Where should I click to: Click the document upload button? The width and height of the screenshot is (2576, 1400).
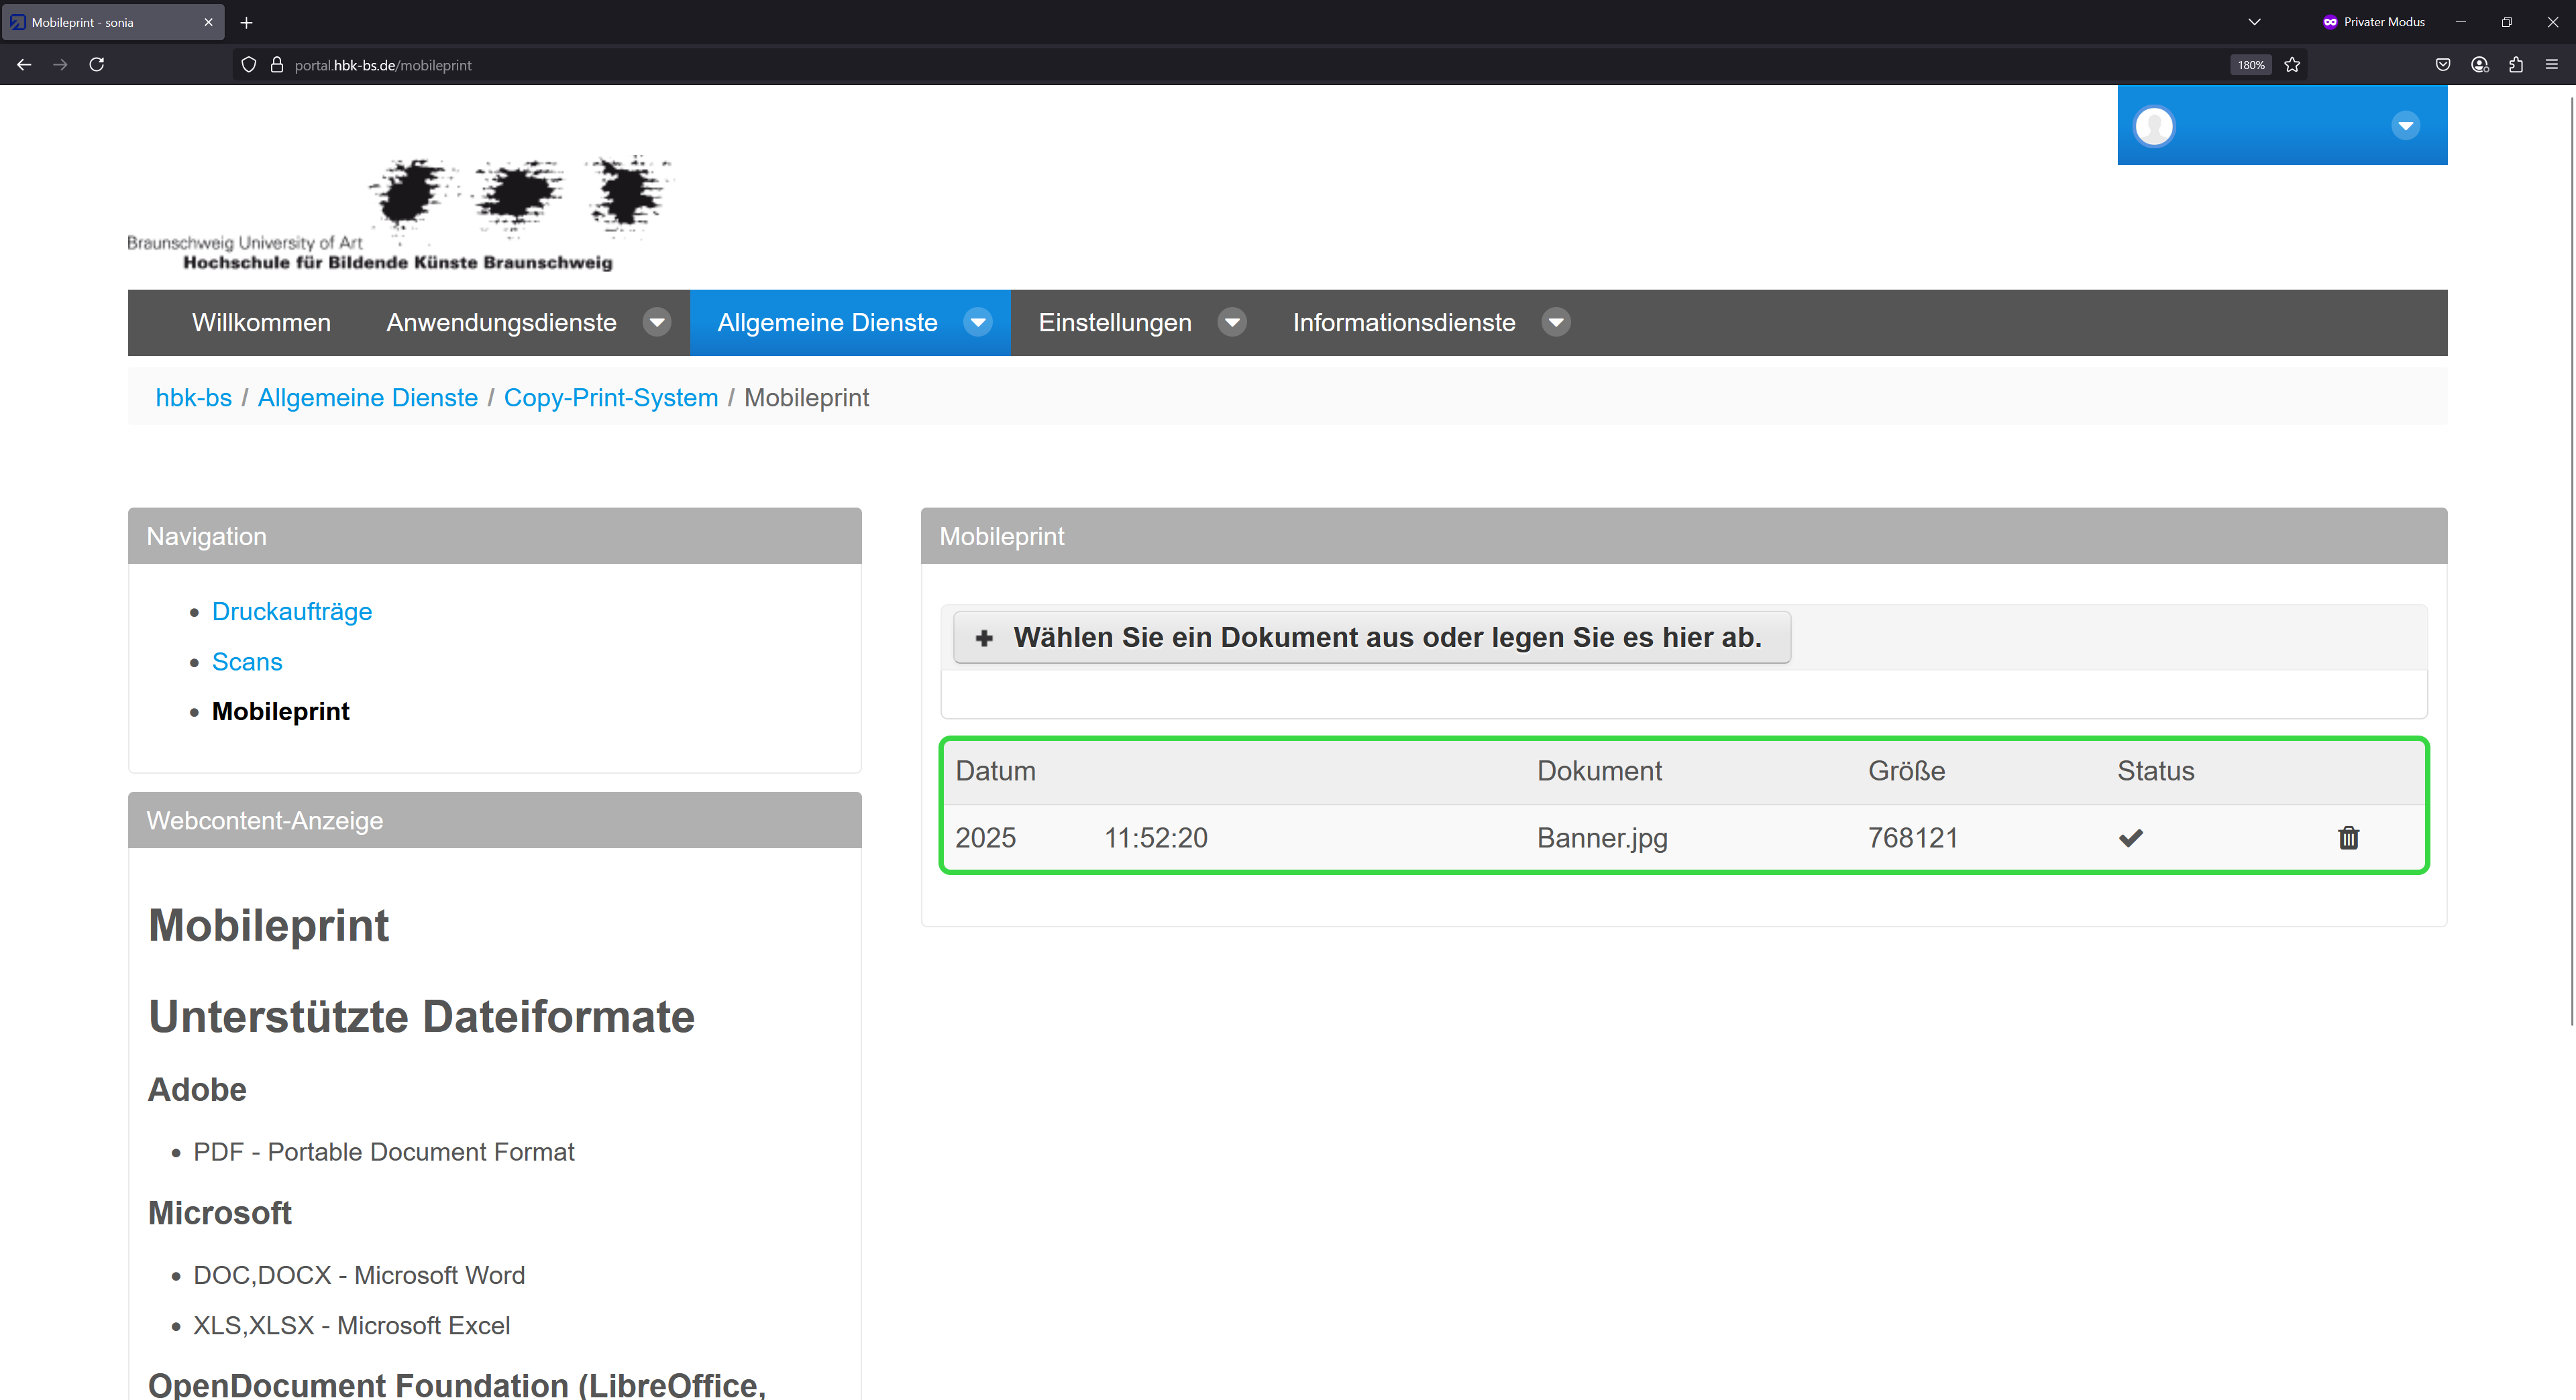1371,638
